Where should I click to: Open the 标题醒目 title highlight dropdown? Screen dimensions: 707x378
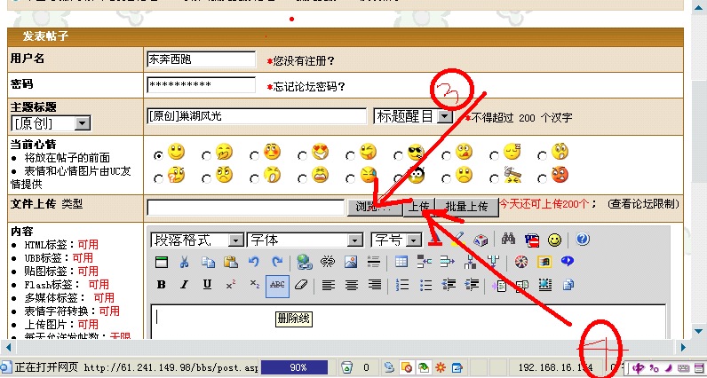pyautogui.click(x=445, y=116)
